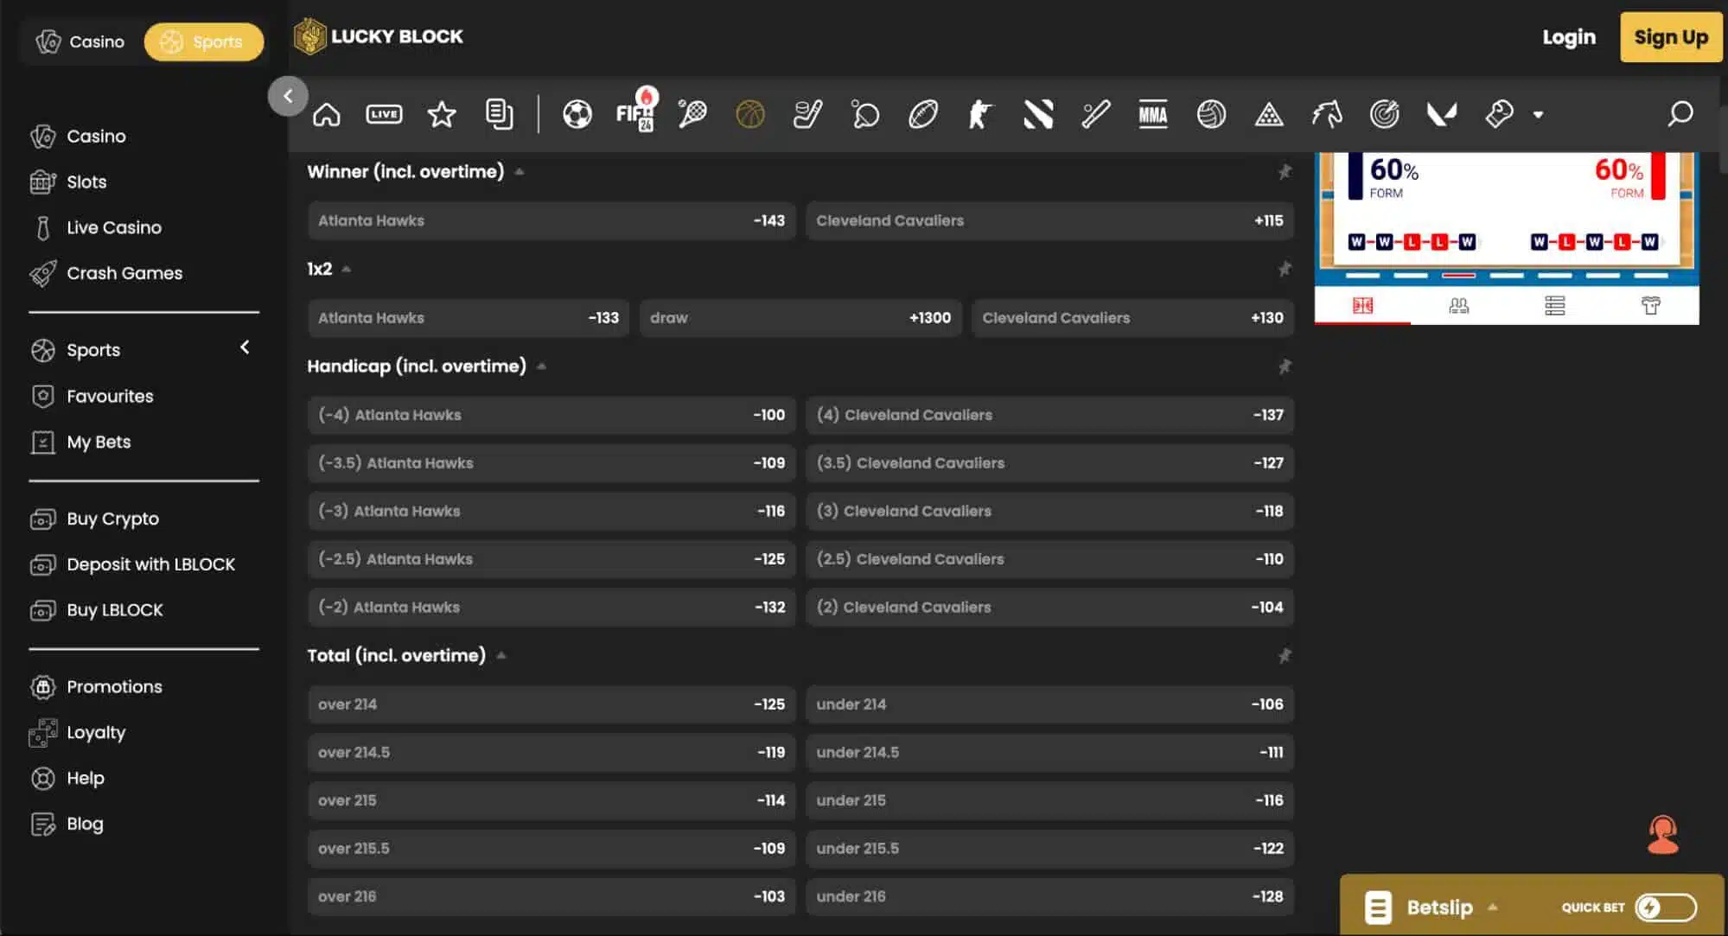Open the LIVE events icon
Image resolution: width=1728 pixels, height=936 pixels.
(x=384, y=114)
